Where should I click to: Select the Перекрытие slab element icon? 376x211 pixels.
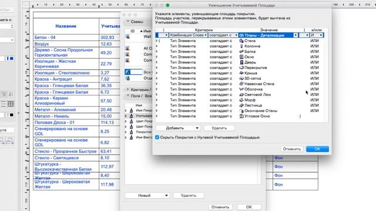(x=241, y=68)
